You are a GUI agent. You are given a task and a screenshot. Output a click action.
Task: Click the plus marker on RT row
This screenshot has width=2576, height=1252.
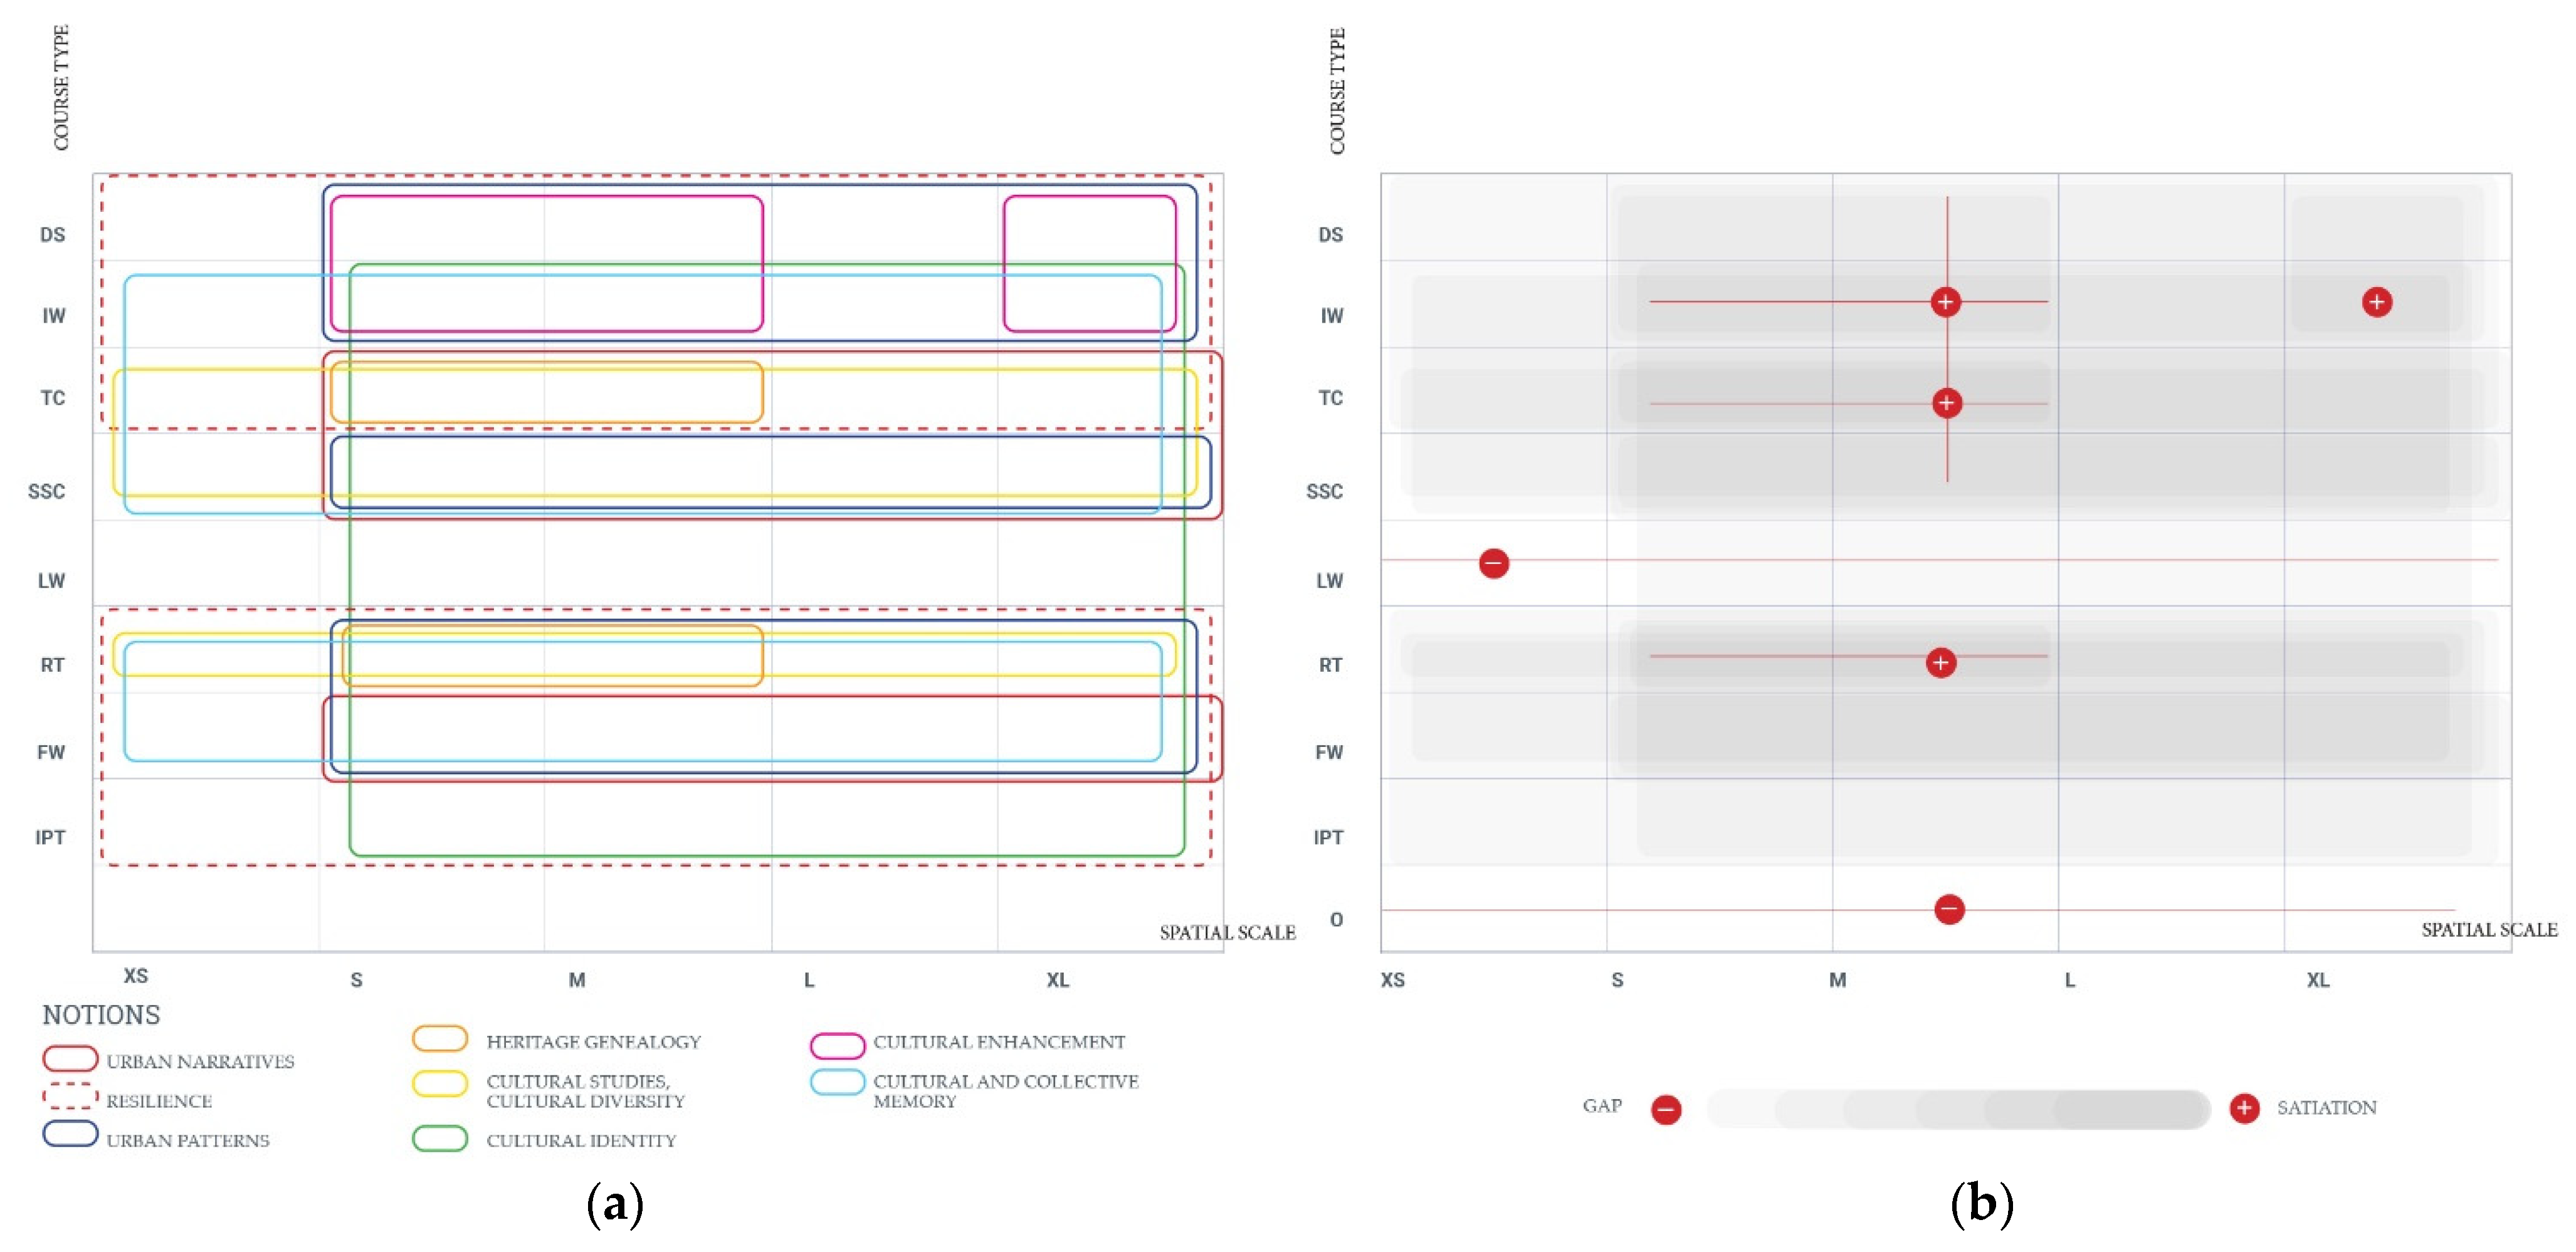(x=1940, y=662)
